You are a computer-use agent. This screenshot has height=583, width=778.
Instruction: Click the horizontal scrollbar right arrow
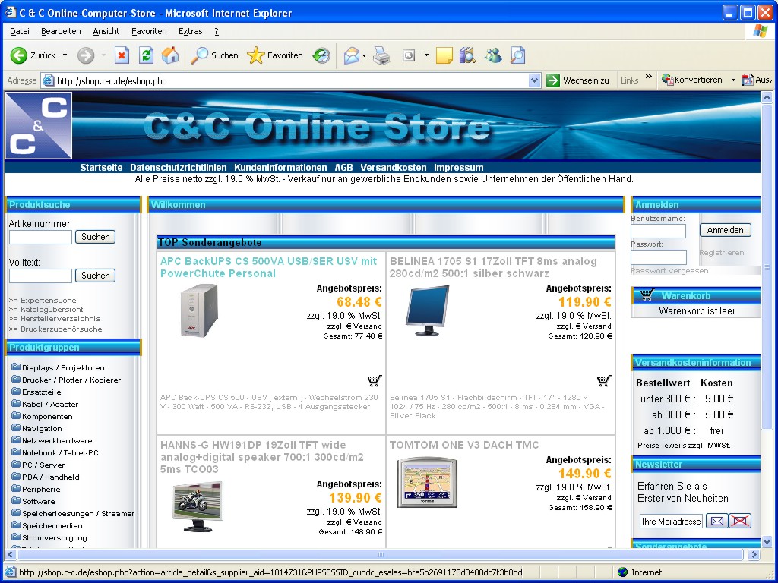tap(754, 554)
